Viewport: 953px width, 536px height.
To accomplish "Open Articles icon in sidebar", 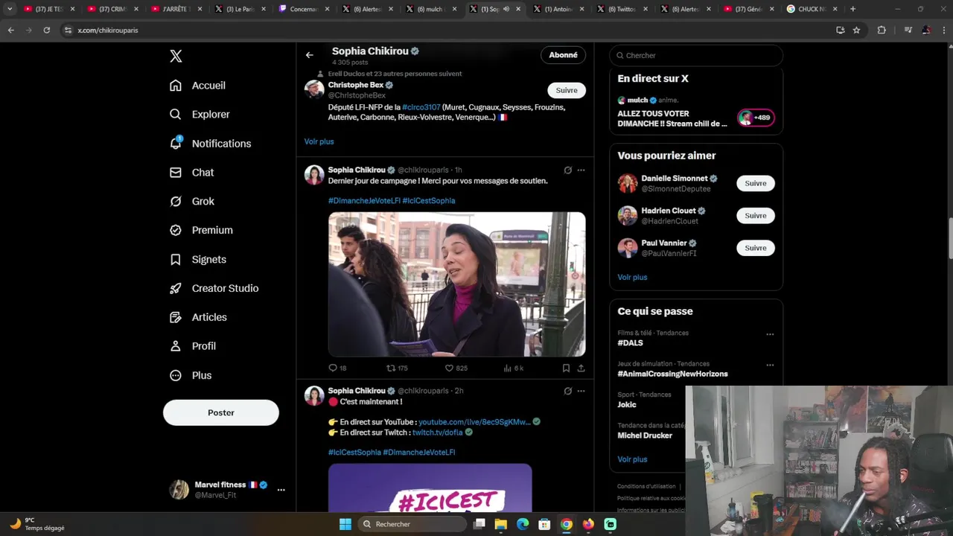I will click(x=176, y=317).
